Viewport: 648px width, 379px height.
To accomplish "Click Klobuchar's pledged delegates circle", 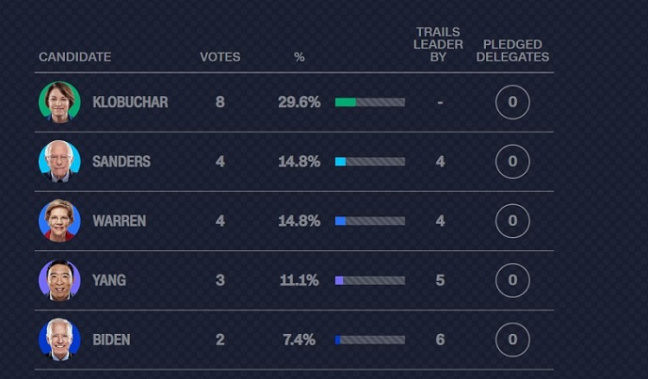I will click(x=512, y=102).
